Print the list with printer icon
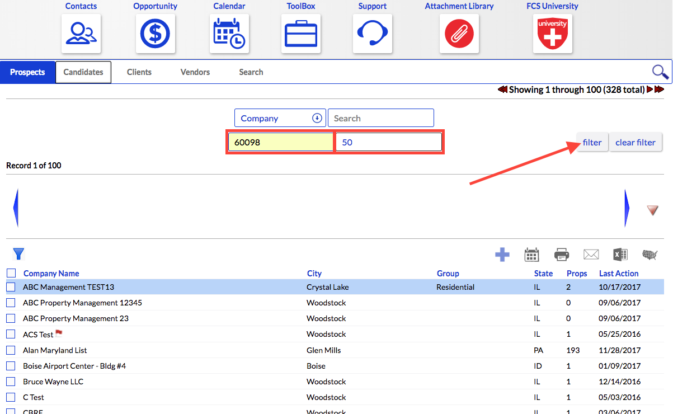Image resolution: width=673 pixels, height=414 pixels. (562, 255)
